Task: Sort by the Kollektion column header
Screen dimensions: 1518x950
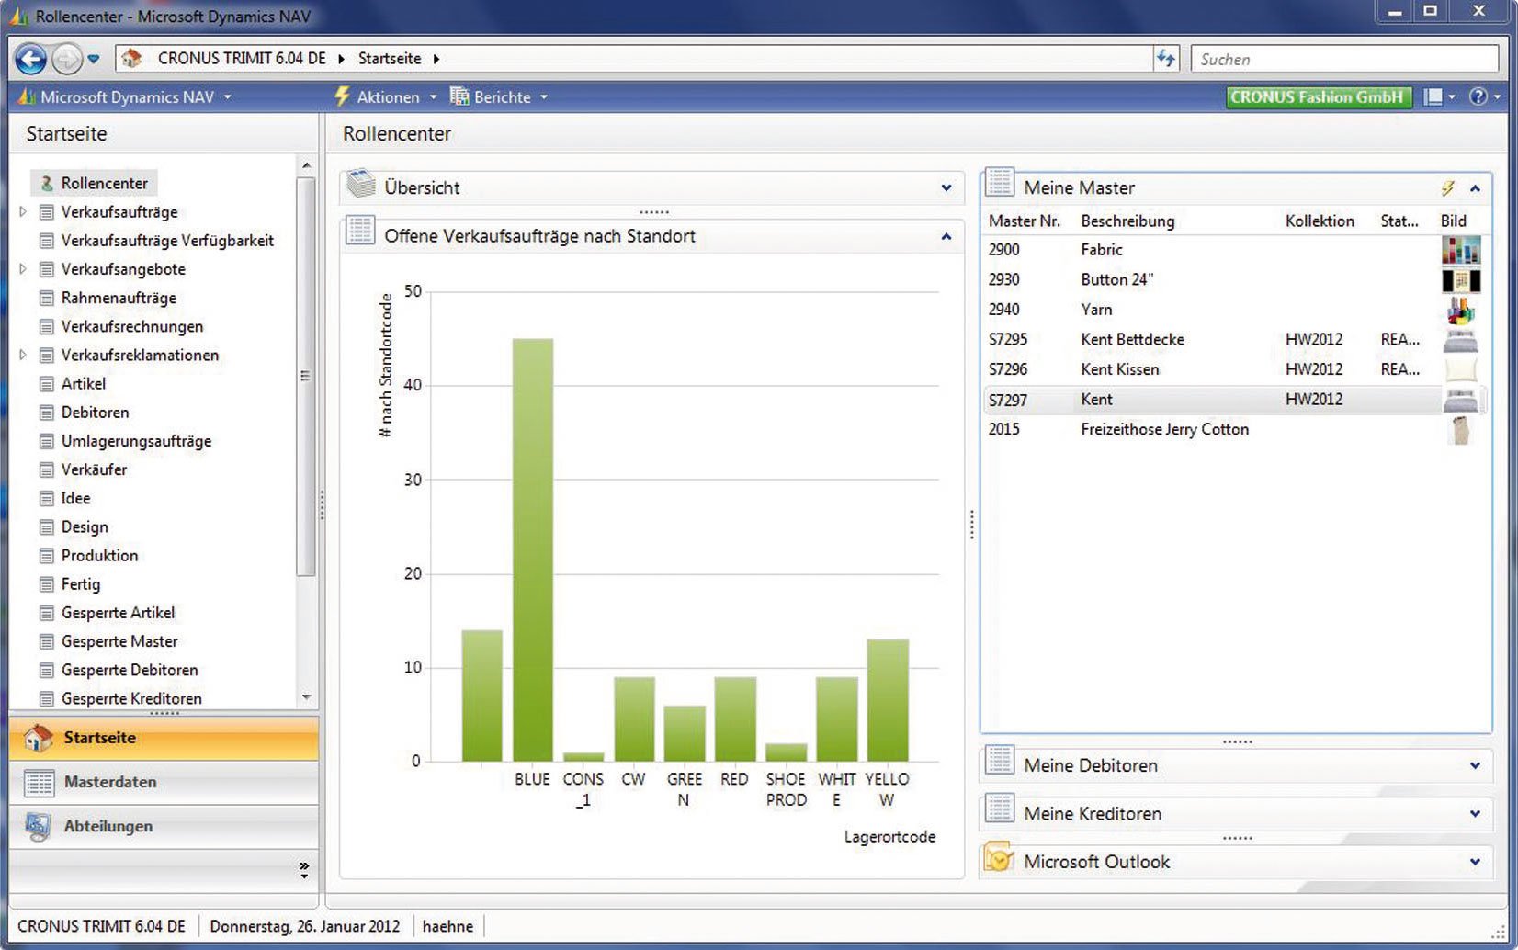Action: tap(1320, 221)
